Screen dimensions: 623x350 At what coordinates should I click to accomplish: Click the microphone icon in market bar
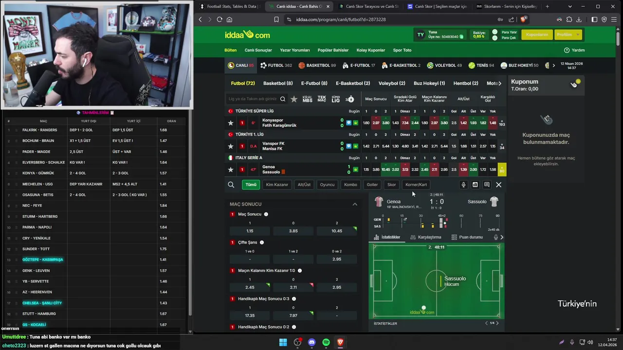pyautogui.click(x=463, y=185)
